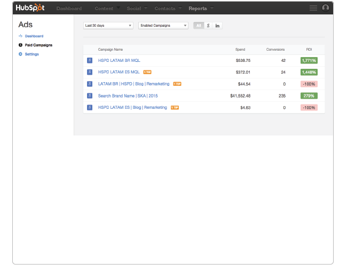Click the 1 TIP badge on HSPD LATAM ES MQL
The image size is (347, 280).
[147, 72]
